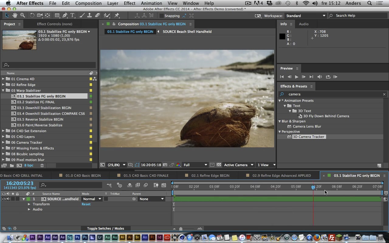The image size is (389, 243).
Task: Toggle transparency grid in viewer
Action: tap(219, 165)
